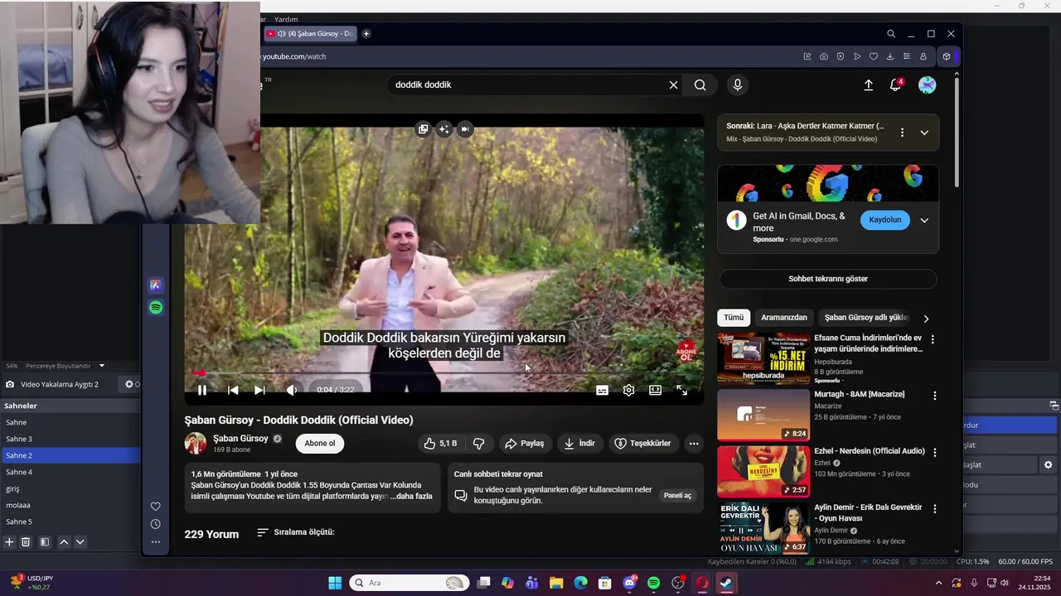
Task: Open more actions menu beside Teşekkürler
Action: [x=694, y=444]
